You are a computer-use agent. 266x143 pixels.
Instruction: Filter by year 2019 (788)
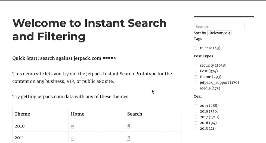click(195, 106)
